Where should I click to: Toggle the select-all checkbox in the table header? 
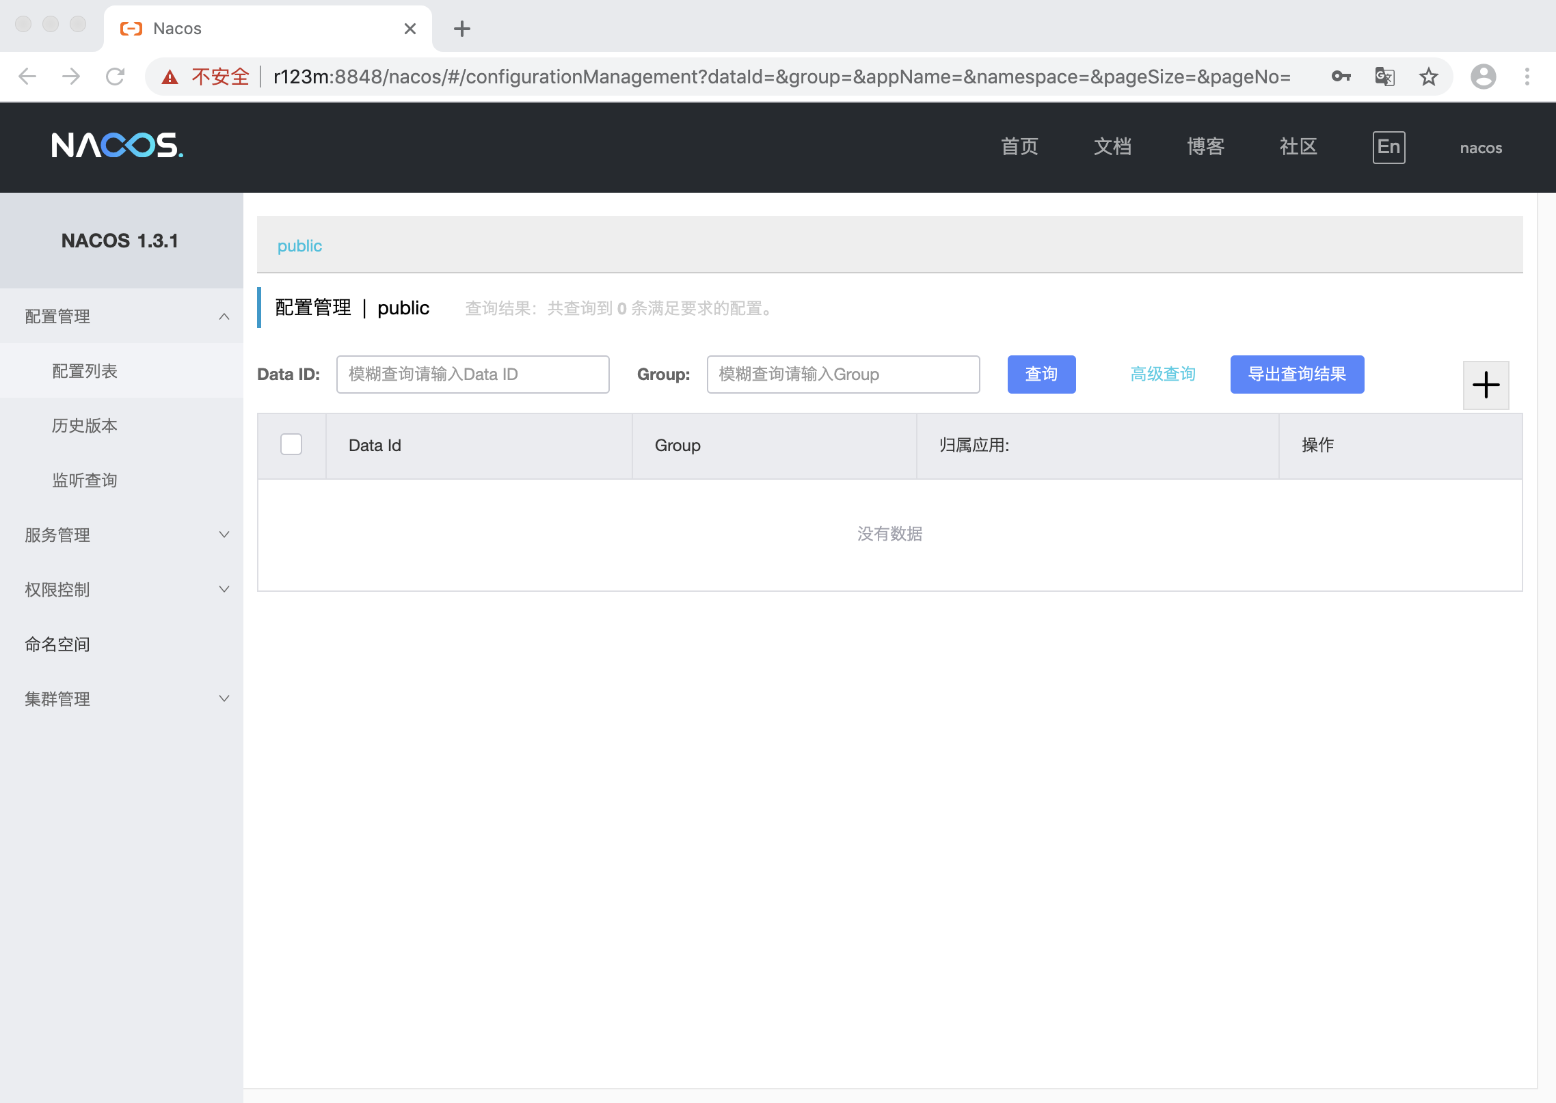(x=291, y=444)
